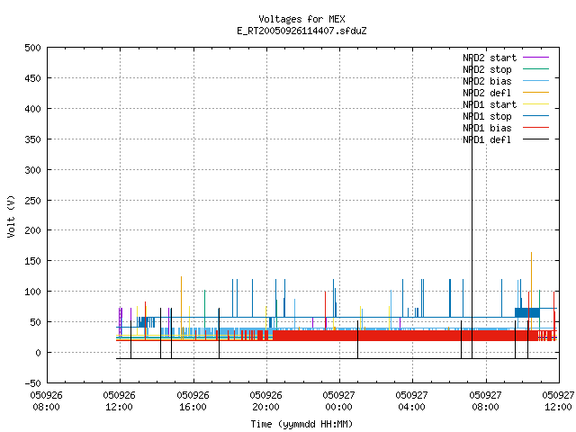Click the 'NPD1 stop' legend label
The image size is (576, 432).
click(487, 116)
